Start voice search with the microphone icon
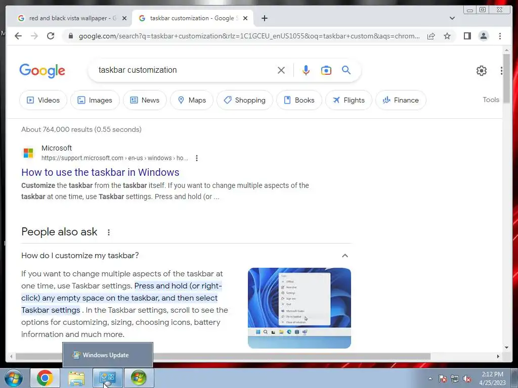The height and width of the screenshot is (388, 518). (x=306, y=70)
